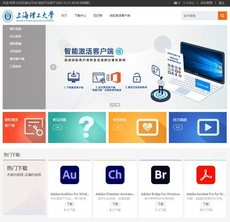Click the question mark icon on green tile
The image size is (230, 222).
[x=86, y=127]
